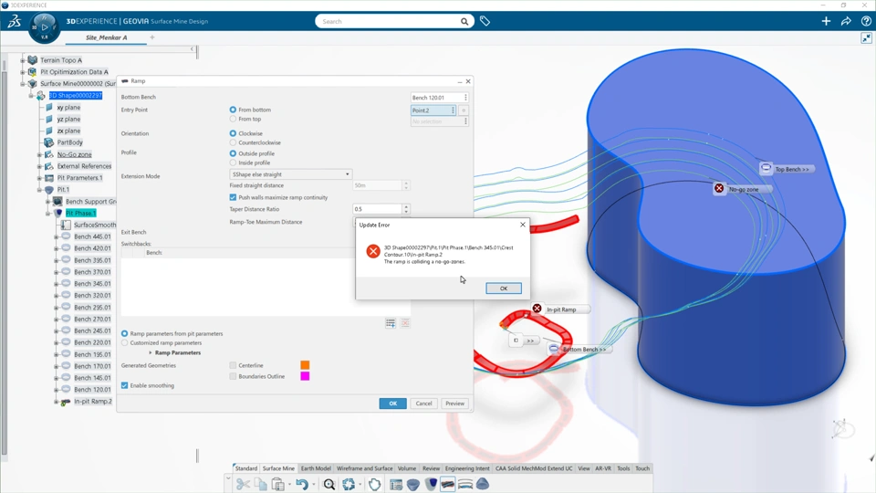Click magenta Boundaries Outline color swatch
This screenshot has height=493, width=876.
pyautogui.click(x=305, y=376)
